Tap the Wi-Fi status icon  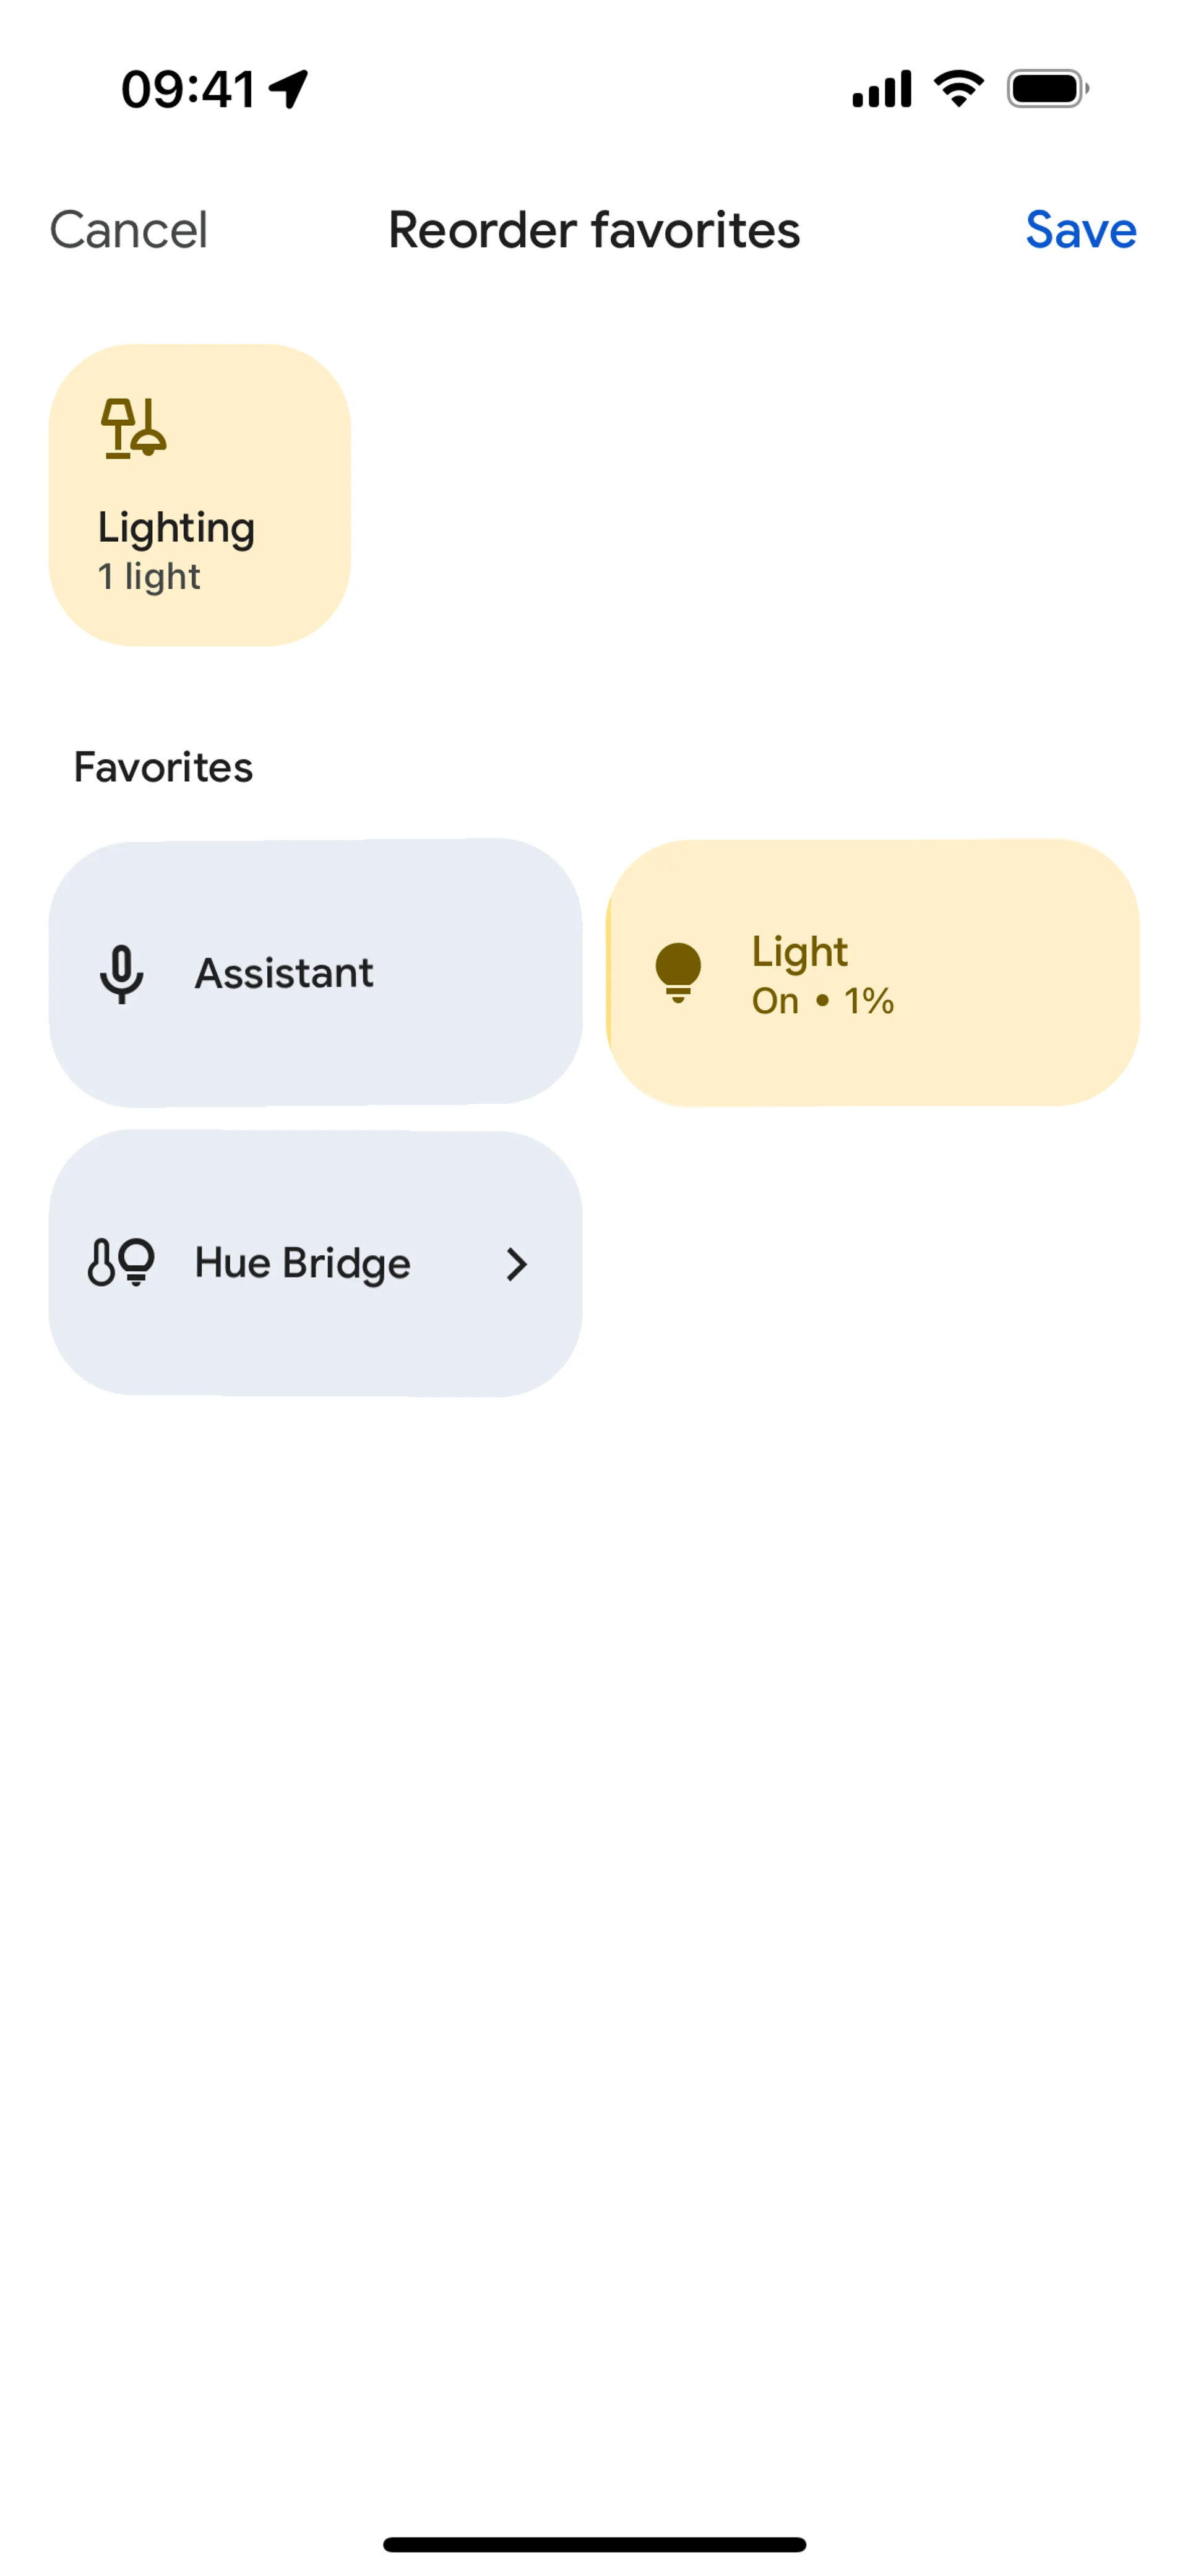pos(958,89)
